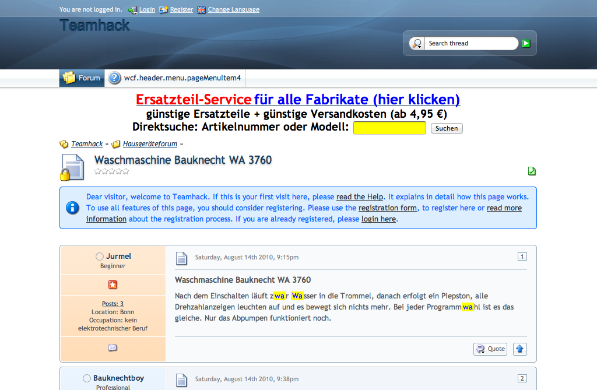Viewport: 597px width, 390px height.
Task: Click the Location: Bonn text
Action: pos(113,312)
